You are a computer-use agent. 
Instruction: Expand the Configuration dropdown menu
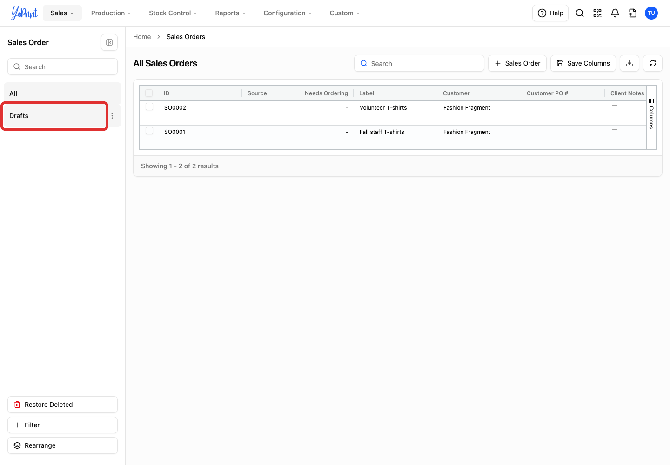[288, 13]
